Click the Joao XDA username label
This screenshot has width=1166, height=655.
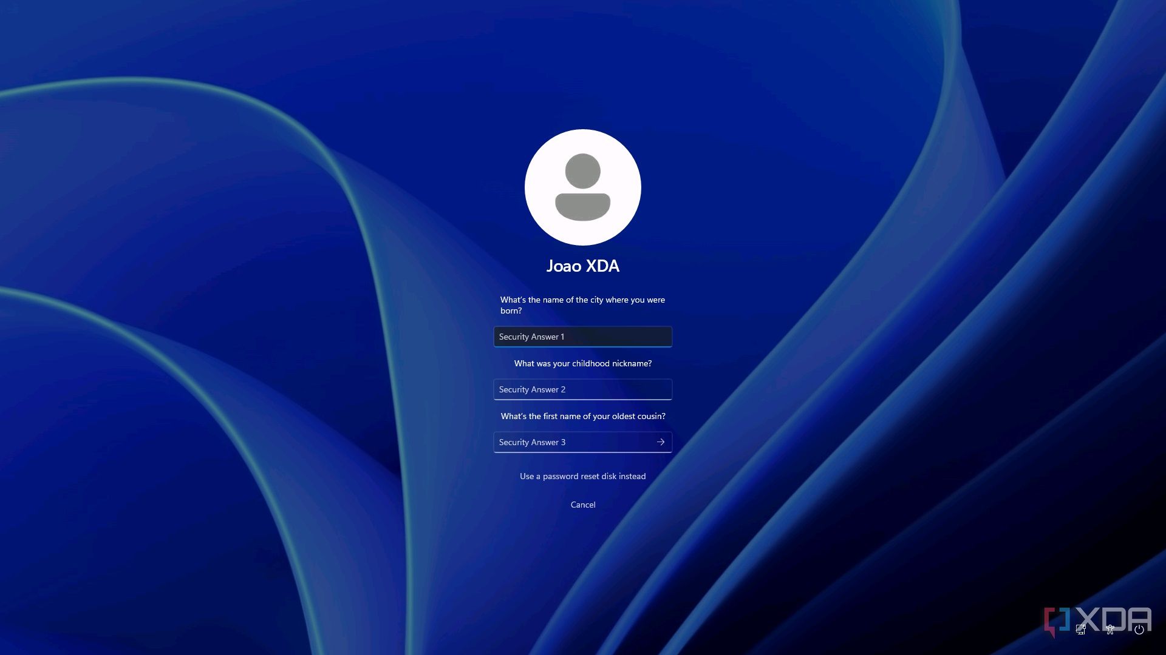click(x=583, y=266)
